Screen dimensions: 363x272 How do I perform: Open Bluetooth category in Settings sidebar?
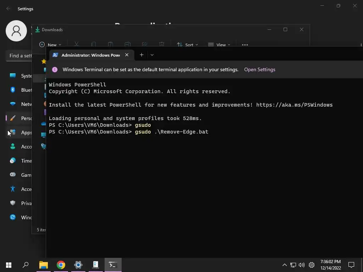point(18,90)
